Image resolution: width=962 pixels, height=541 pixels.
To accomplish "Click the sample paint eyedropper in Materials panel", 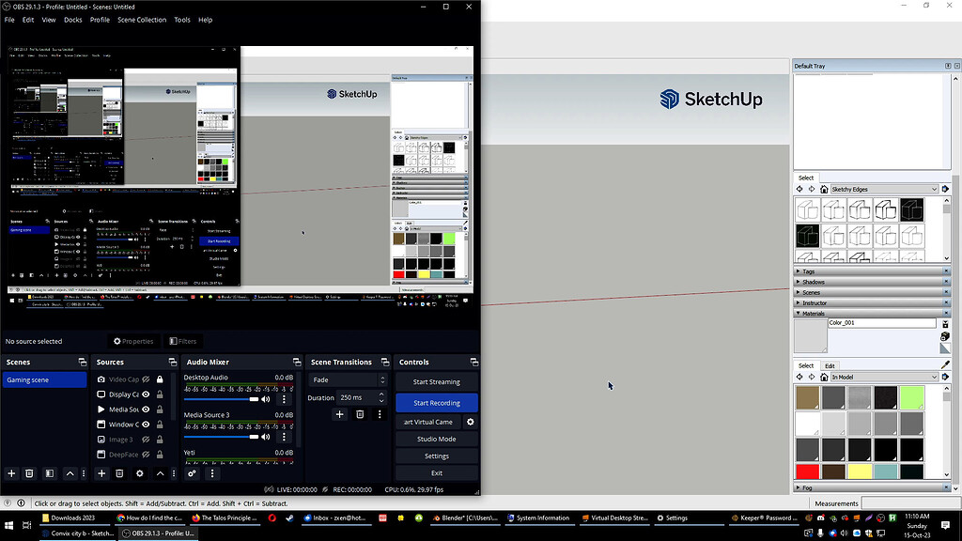I will point(944,363).
